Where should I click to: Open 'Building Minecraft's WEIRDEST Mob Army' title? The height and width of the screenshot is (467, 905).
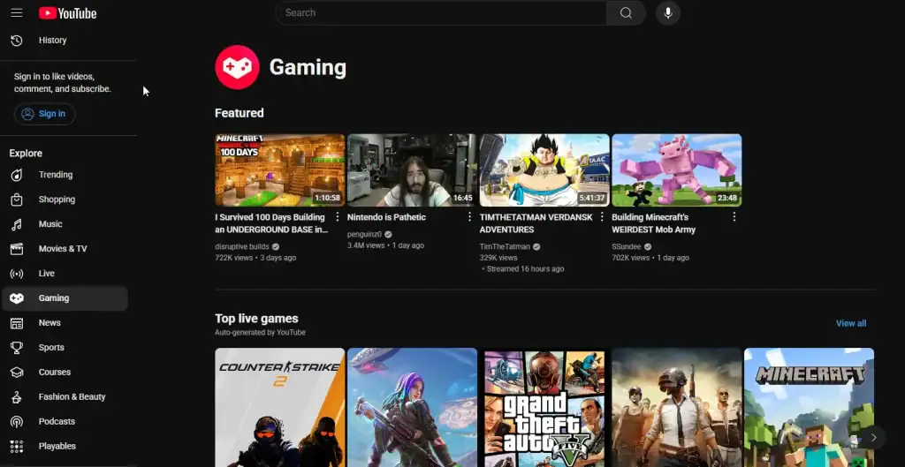653,223
